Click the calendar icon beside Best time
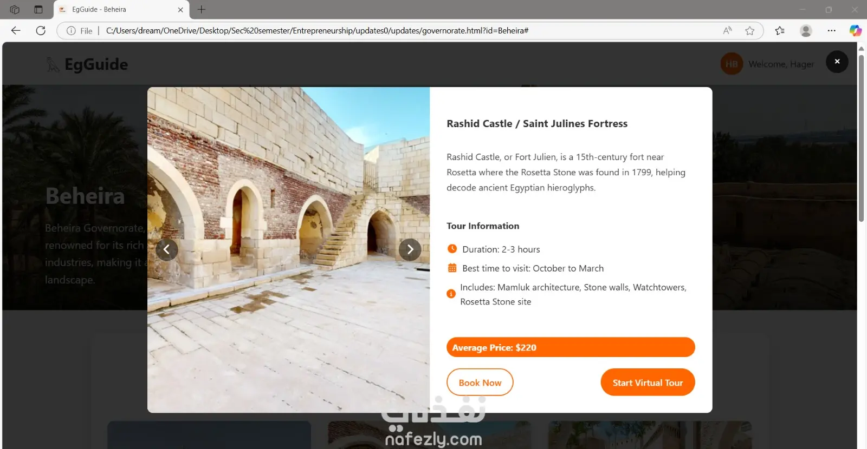This screenshot has height=449, width=867. click(452, 268)
